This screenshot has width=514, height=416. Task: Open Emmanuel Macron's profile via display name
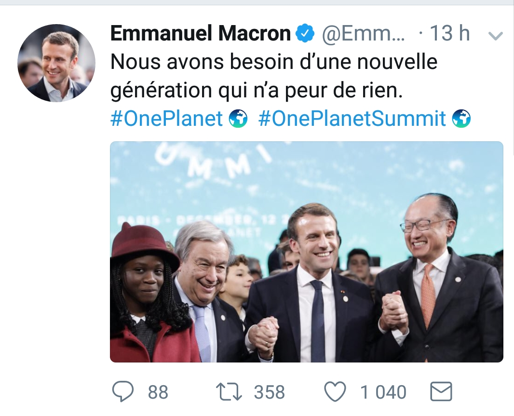click(x=201, y=34)
